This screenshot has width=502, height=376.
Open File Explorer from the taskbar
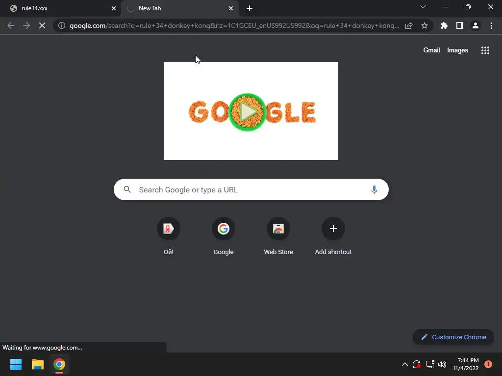[37, 364]
